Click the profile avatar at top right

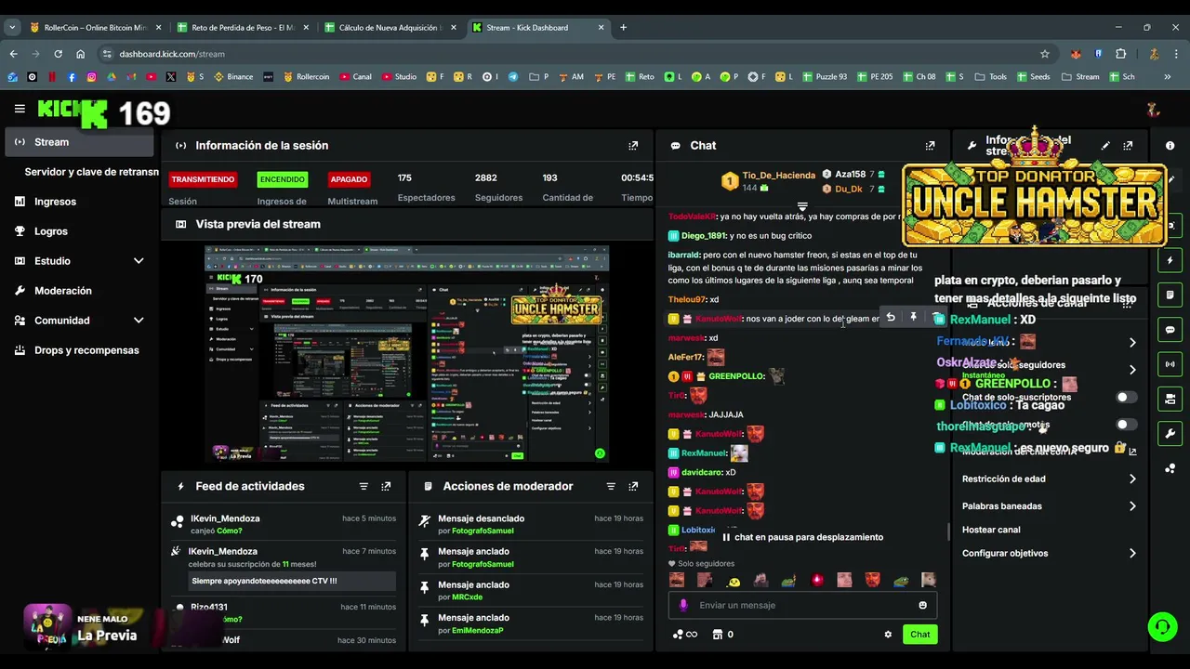(x=1154, y=110)
